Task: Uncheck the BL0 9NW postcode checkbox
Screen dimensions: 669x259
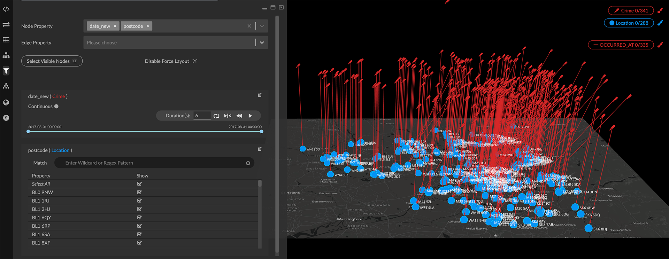Action: click(x=139, y=192)
